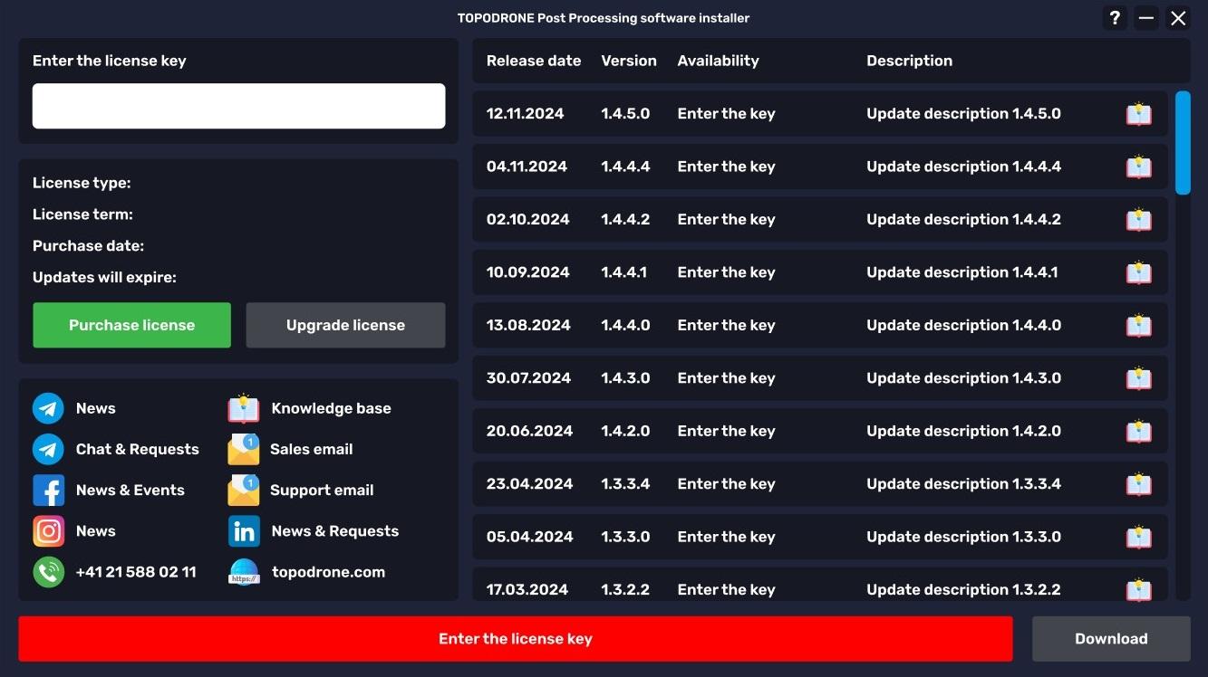The width and height of the screenshot is (1208, 677).
Task: Open description book icon for version 1.3.3.0
Action: tap(1138, 538)
